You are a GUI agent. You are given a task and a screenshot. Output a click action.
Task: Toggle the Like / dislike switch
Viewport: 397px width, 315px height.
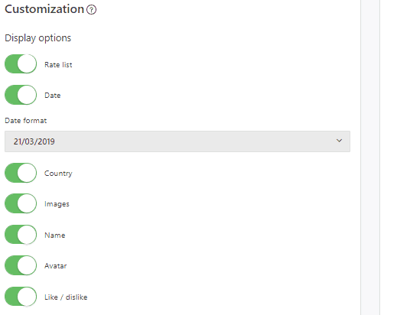click(21, 297)
